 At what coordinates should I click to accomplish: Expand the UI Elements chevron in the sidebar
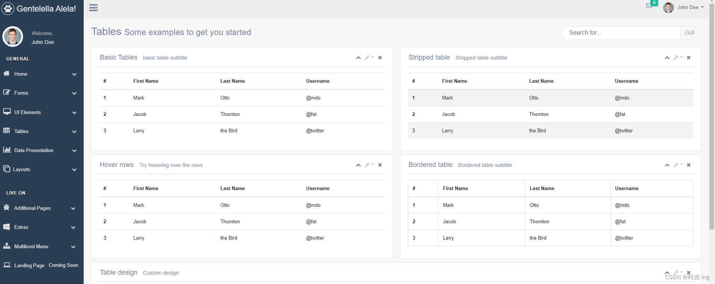click(x=74, y=113)
